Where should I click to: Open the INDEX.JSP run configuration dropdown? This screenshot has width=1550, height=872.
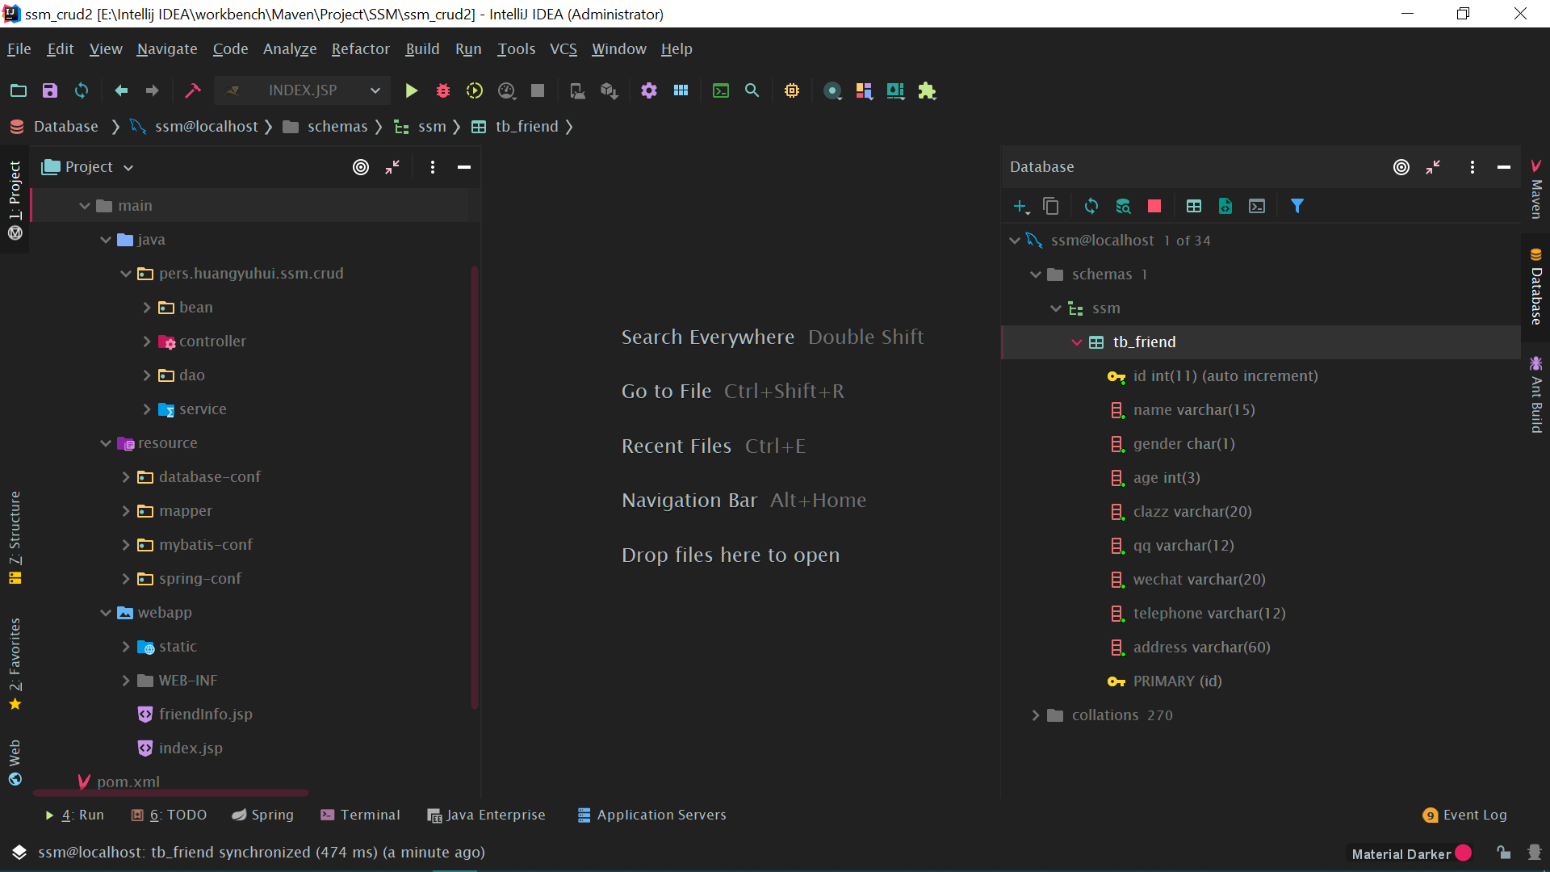click(x=303, y=90)
